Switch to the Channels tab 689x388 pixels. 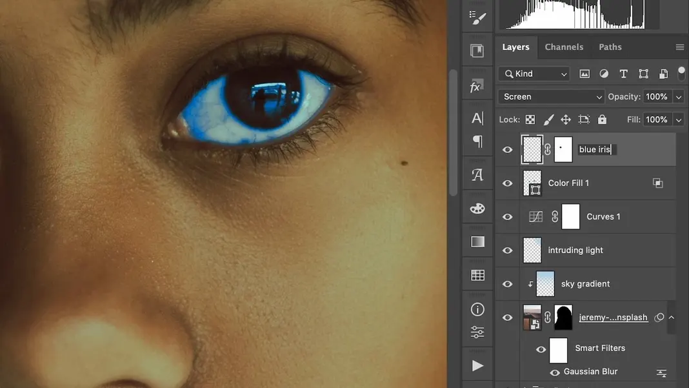[x=564, y=47]
